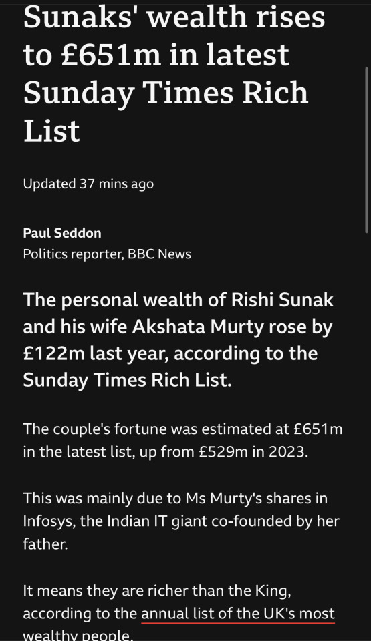Click the underlined 'annual list of the UK's most' link
Image resolution: width=371 pixels, height=641 pixels.
pos(238,614)
